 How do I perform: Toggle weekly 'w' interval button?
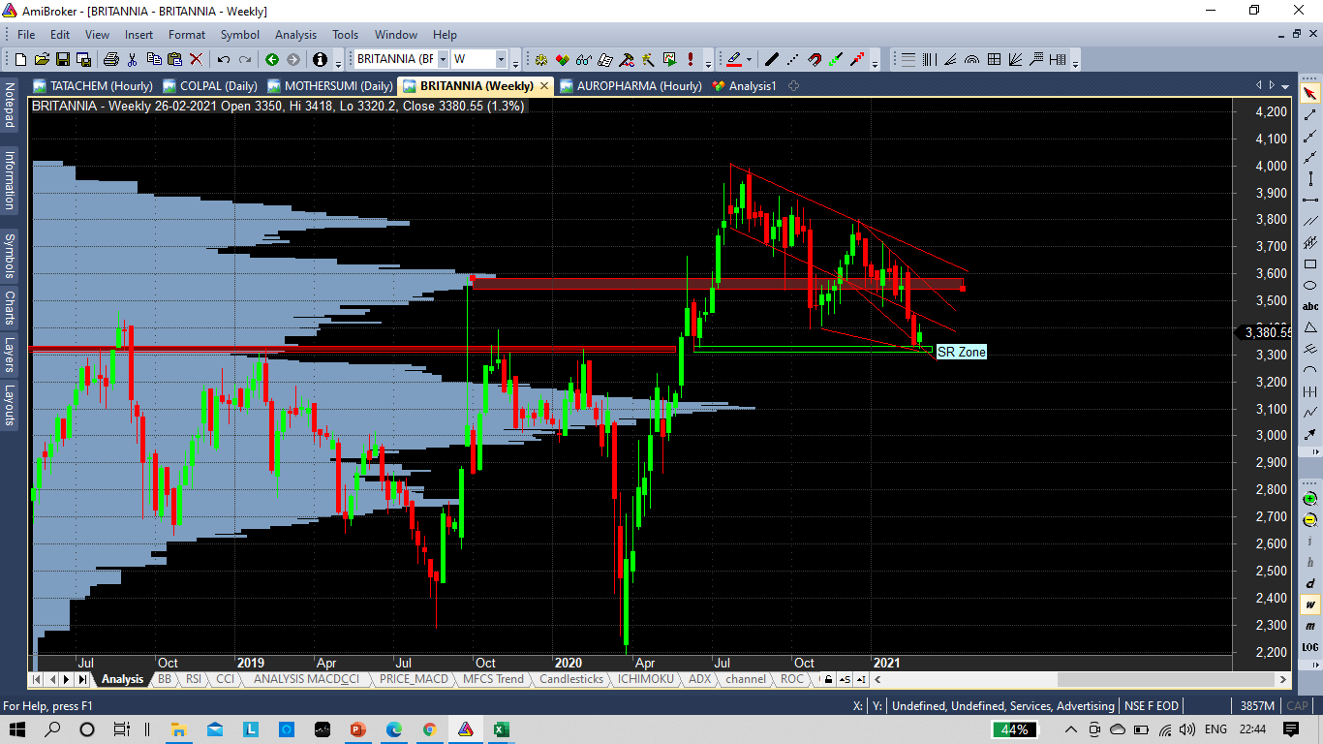click(x=1310, y=604)
